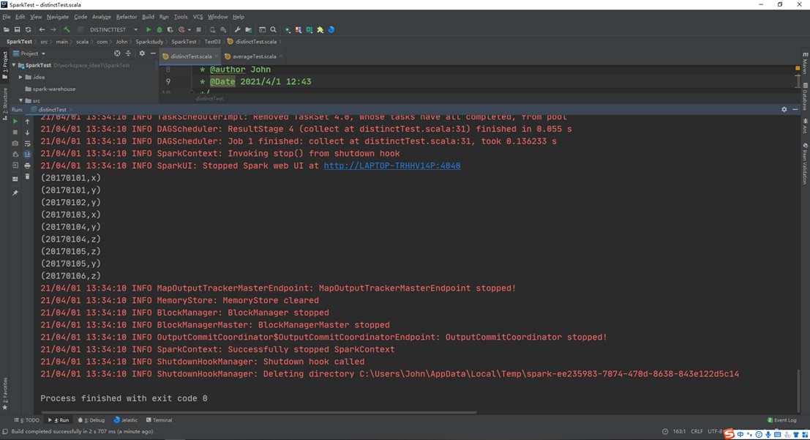Open the Terminal tool window button
Image resolution: width=810 pixels, height=440 pixels.
point(159,420)
